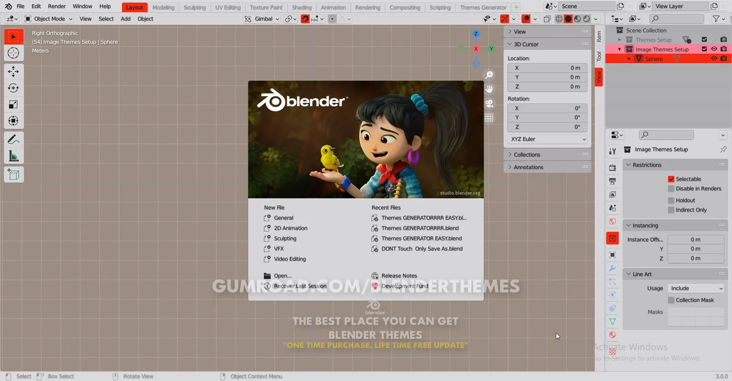Image resolution: width=732 pixels, height=381 pixels.
Task: Expand the Collections panel in sidebar
Action: [547, 154]
